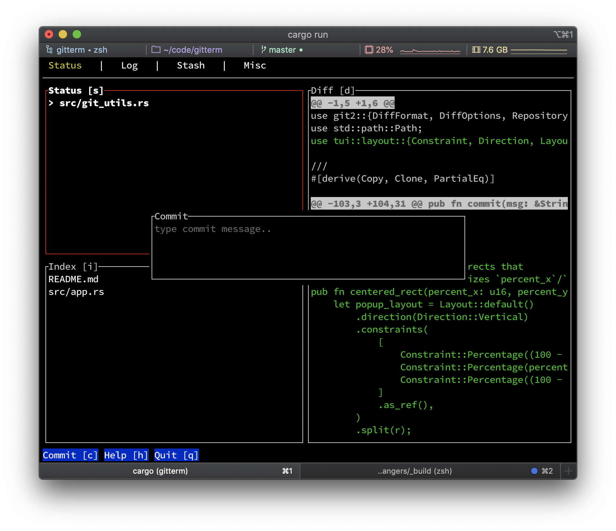Click the 'cargo run' window title
Viewport: 616px width, 531px height.
308,35
